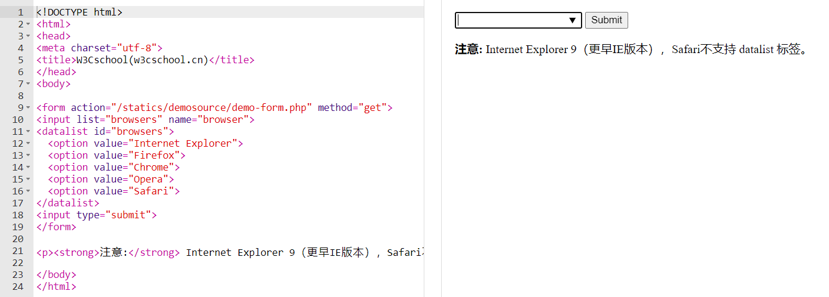829x297 pixels.
Task: Fold the datalist block on line 11
Action: (x=28, y=132)
